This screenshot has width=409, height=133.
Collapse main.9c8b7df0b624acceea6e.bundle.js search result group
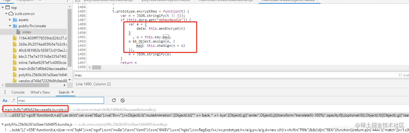pos(2,110)
